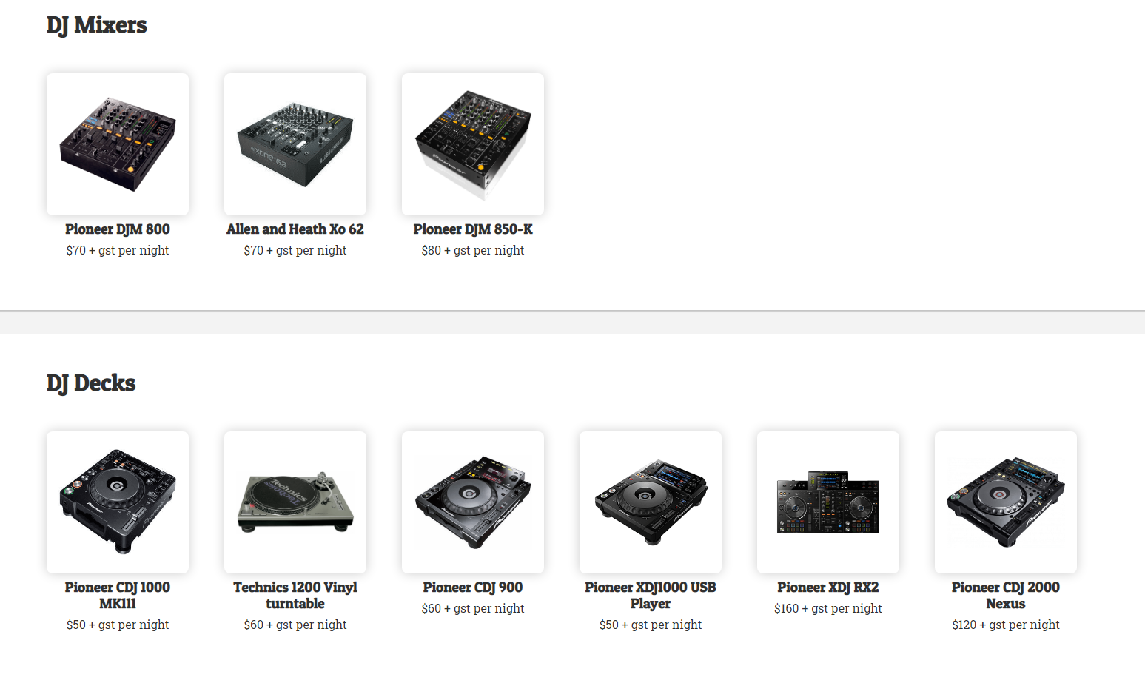Screen dimensions: 1145x680
Task: Click the Pioneer CDJ 900 product name
Action: click(473, 588)
